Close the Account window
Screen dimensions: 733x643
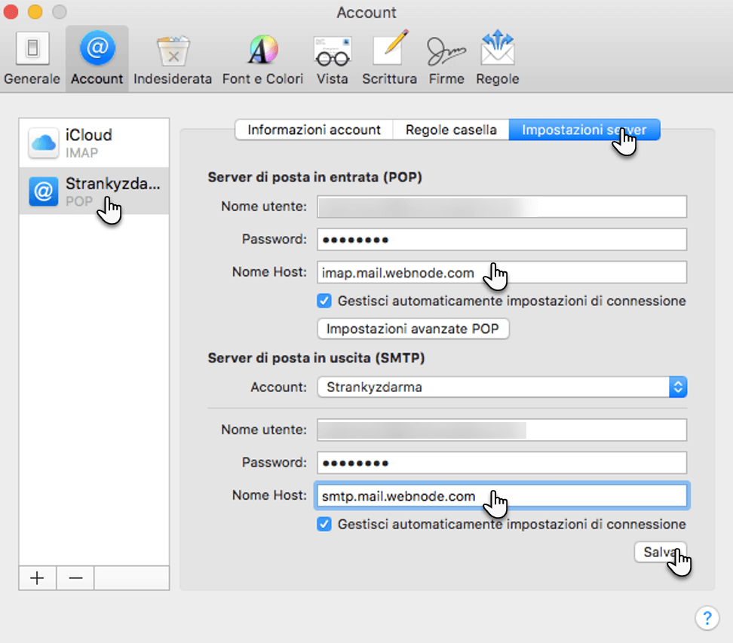[11, 11]
